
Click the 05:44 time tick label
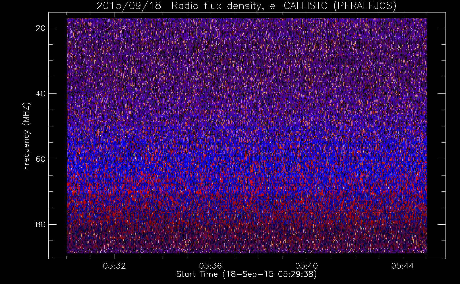pos(403,266)
